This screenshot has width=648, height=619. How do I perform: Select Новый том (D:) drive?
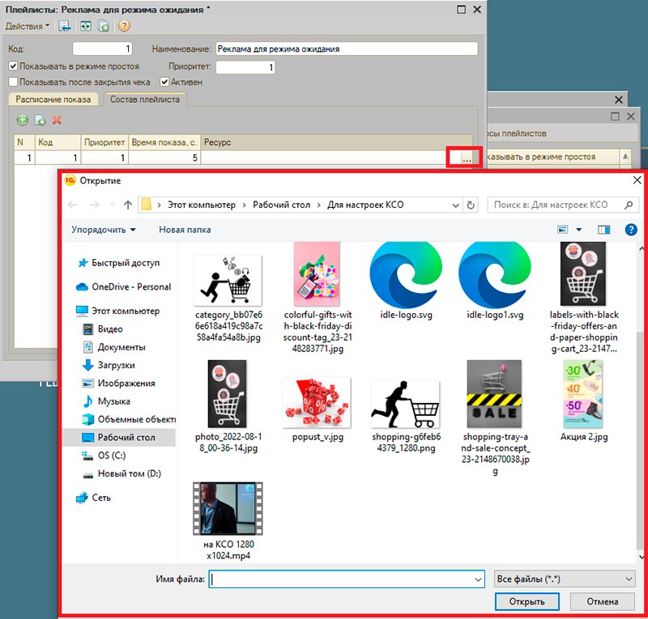122,473
